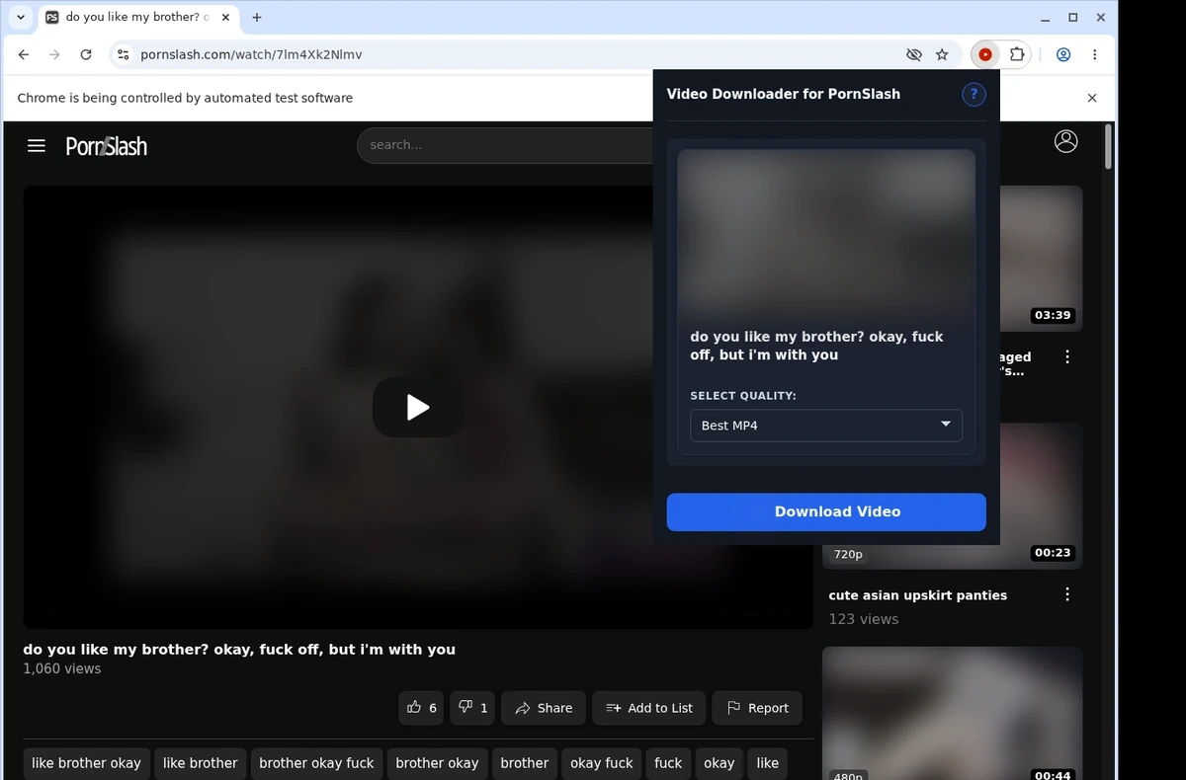Viewport: 1186px width, 780px height.
Task: Expand the Best MP4 quality dropdown
Action: click(x=826, y=426)
